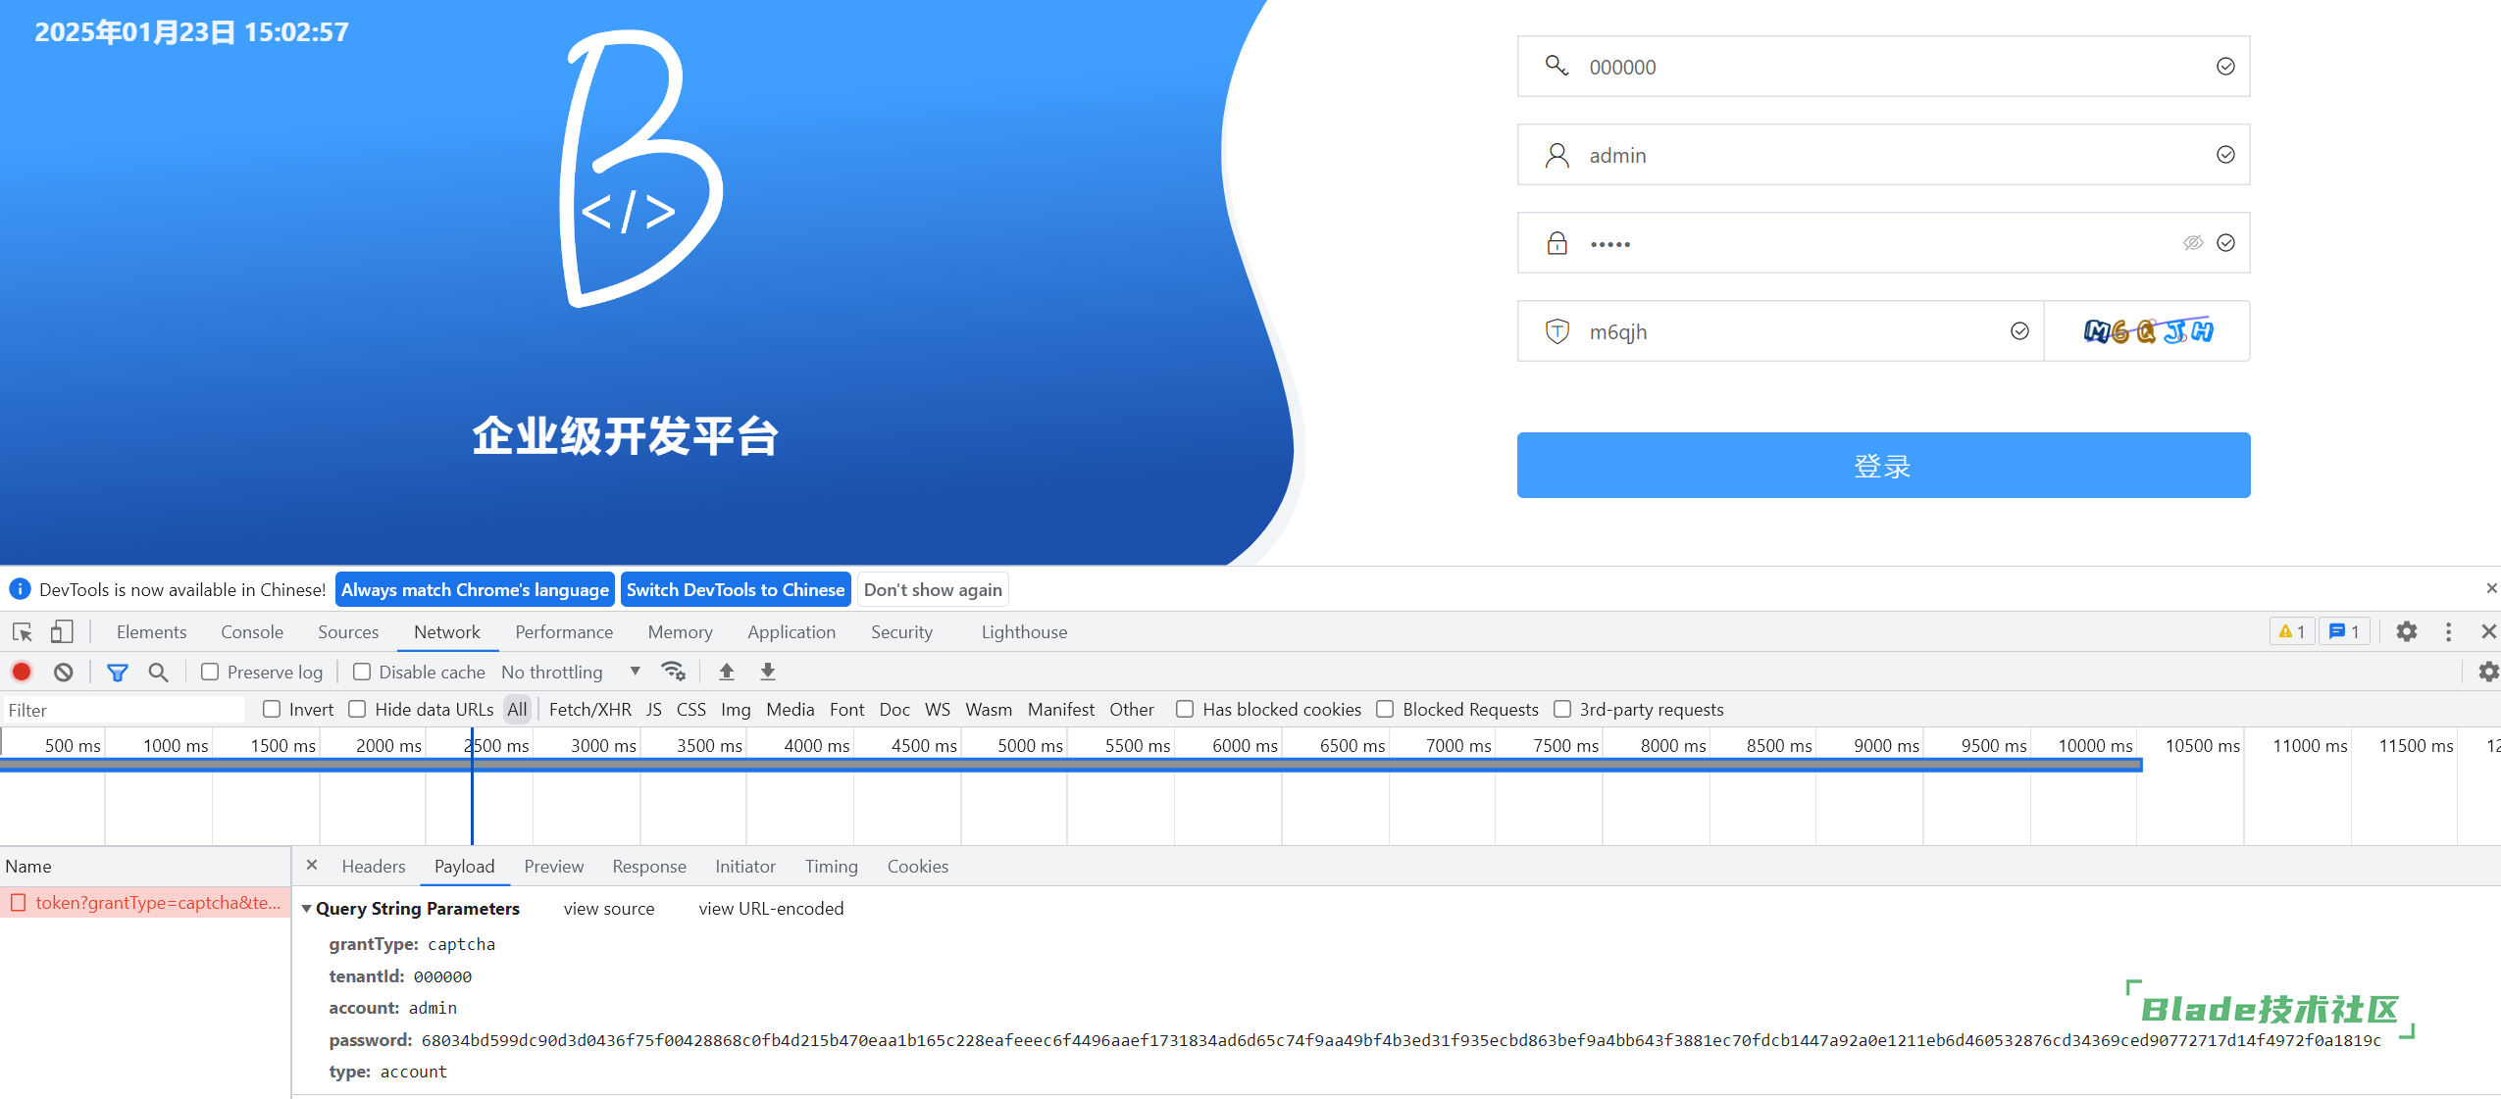Click Switch DevTools to Chinese
This screenshot has width=2501, height=1099.
point(736,589)
